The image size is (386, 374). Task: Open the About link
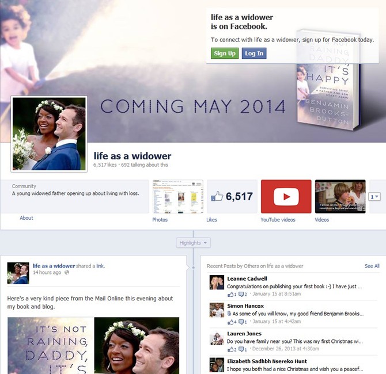click(x=27, y=218)
